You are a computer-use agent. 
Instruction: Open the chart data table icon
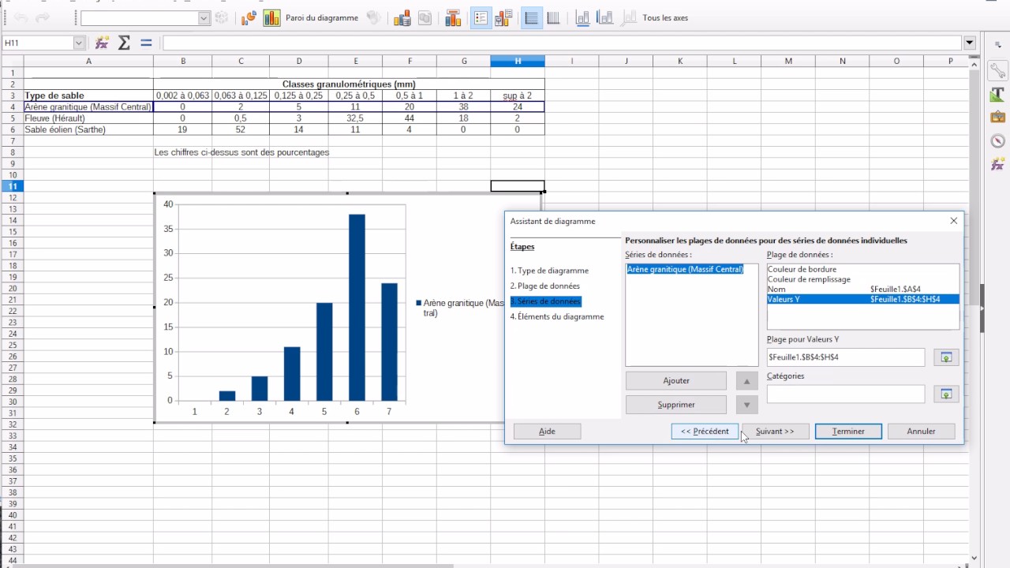coord(425,18)
